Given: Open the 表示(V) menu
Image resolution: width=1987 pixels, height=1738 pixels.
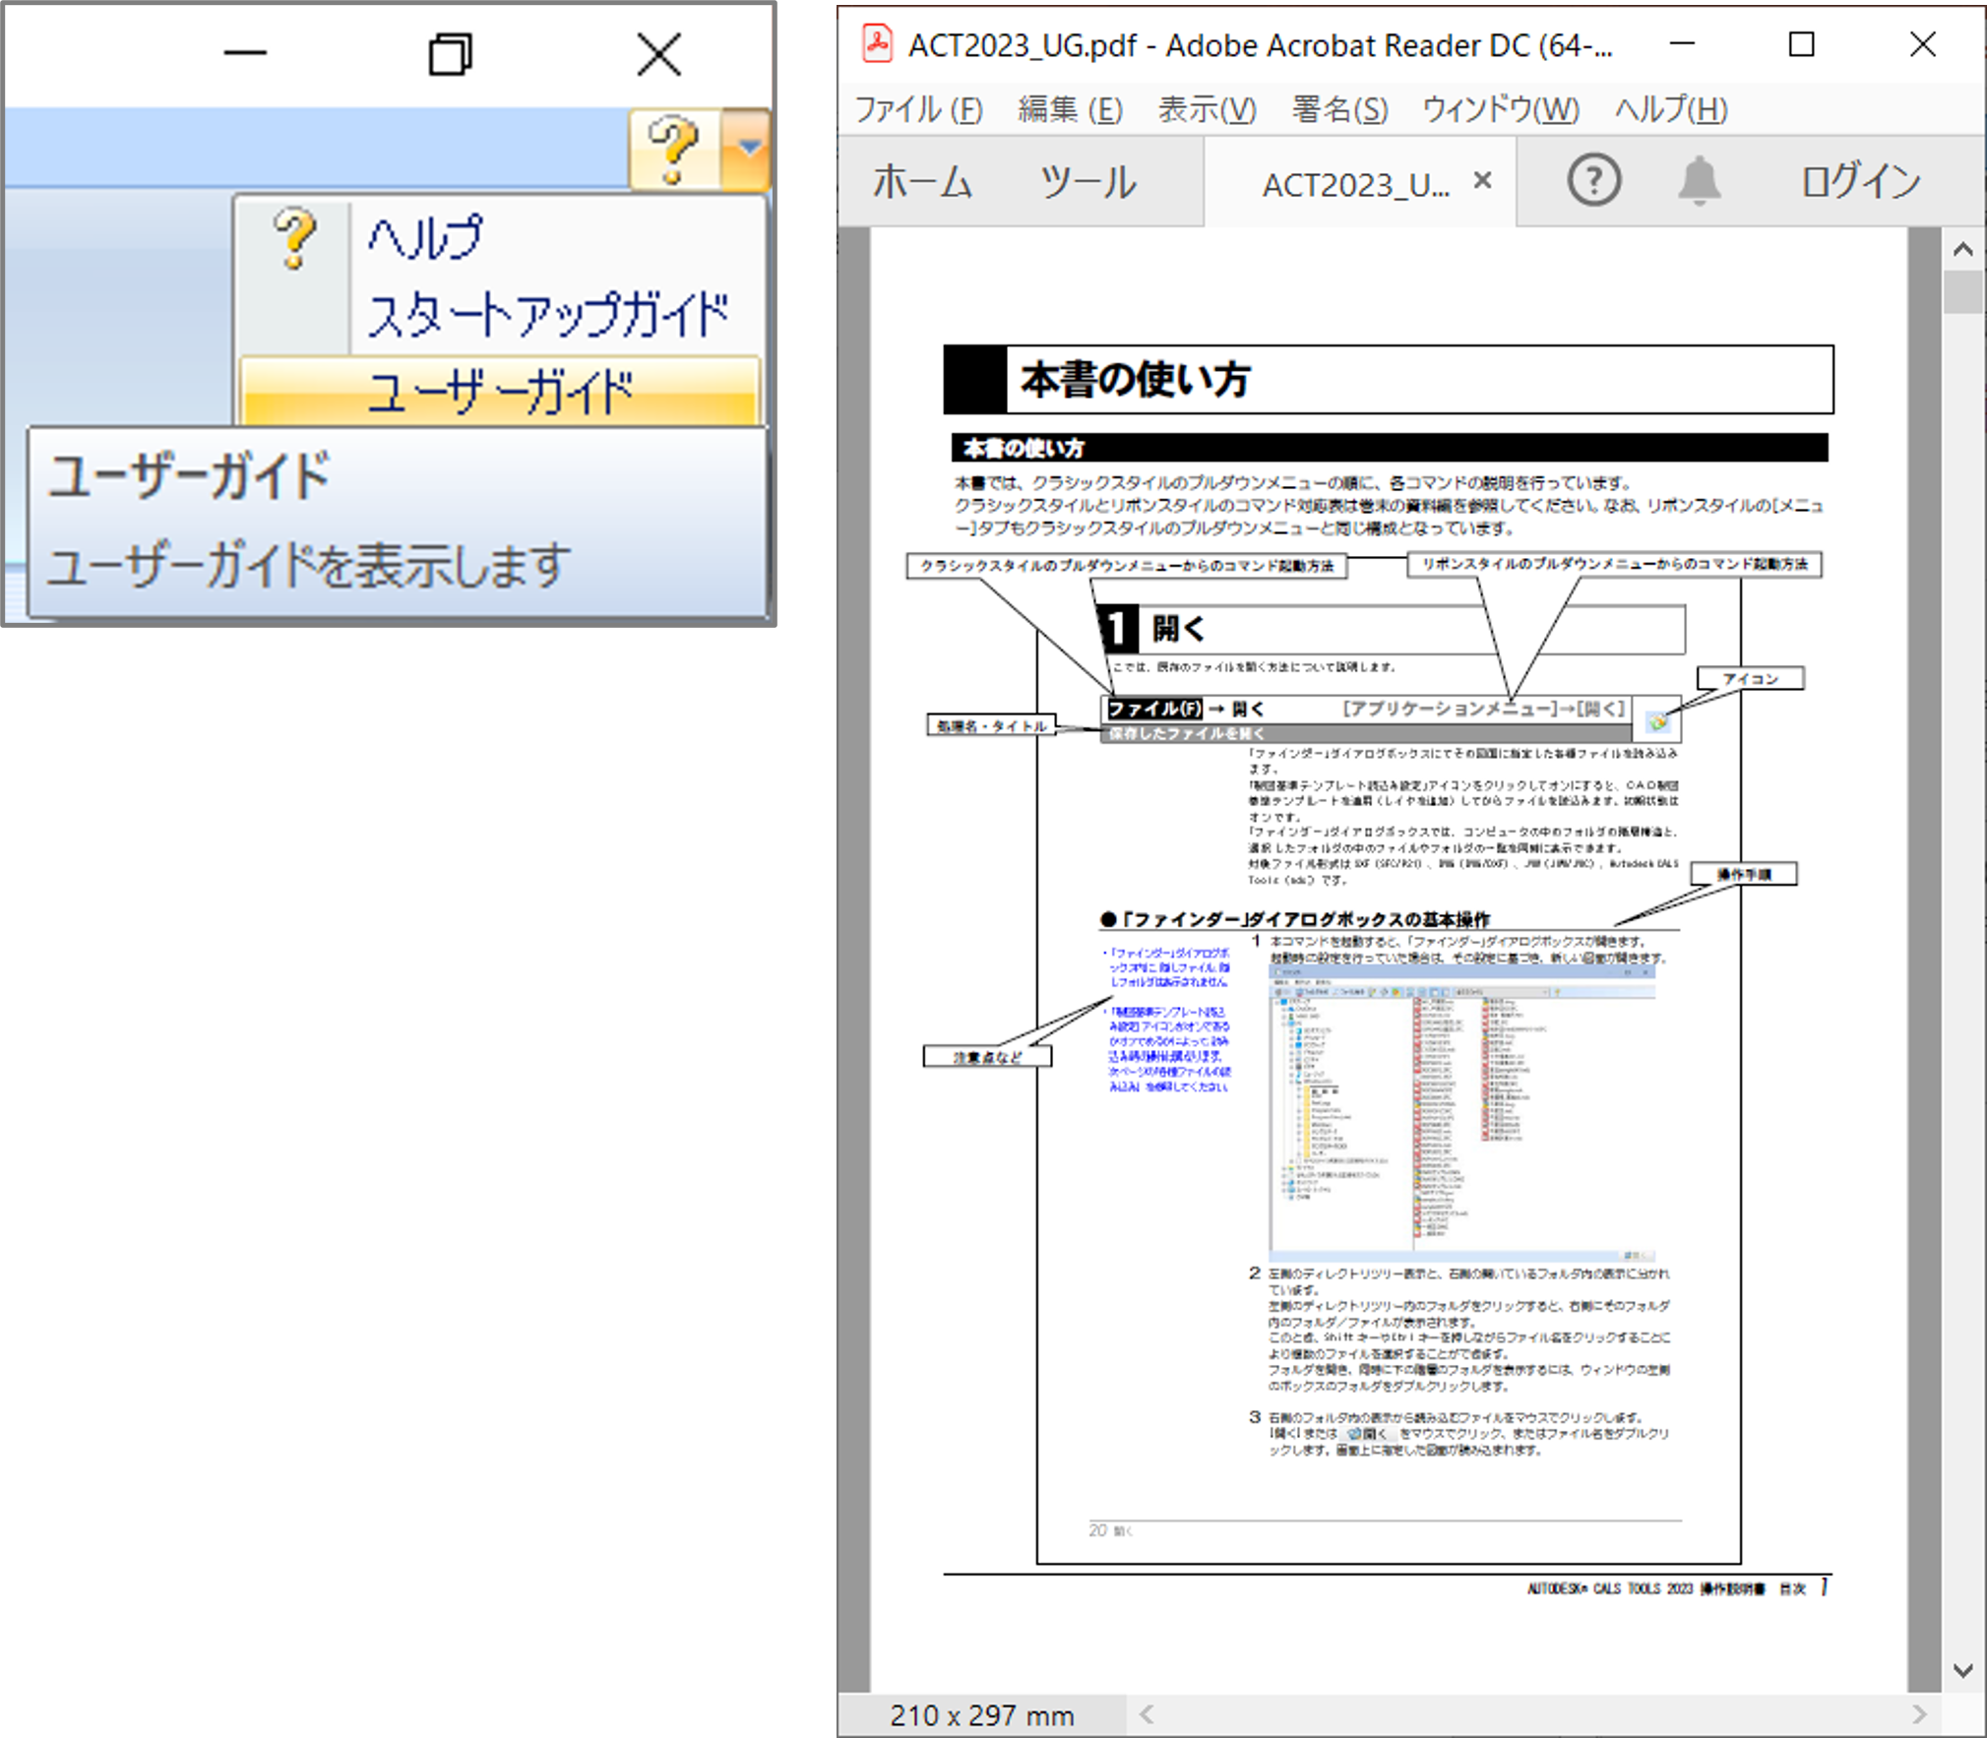Looking at the screenshot, I should click(1207, 109).
